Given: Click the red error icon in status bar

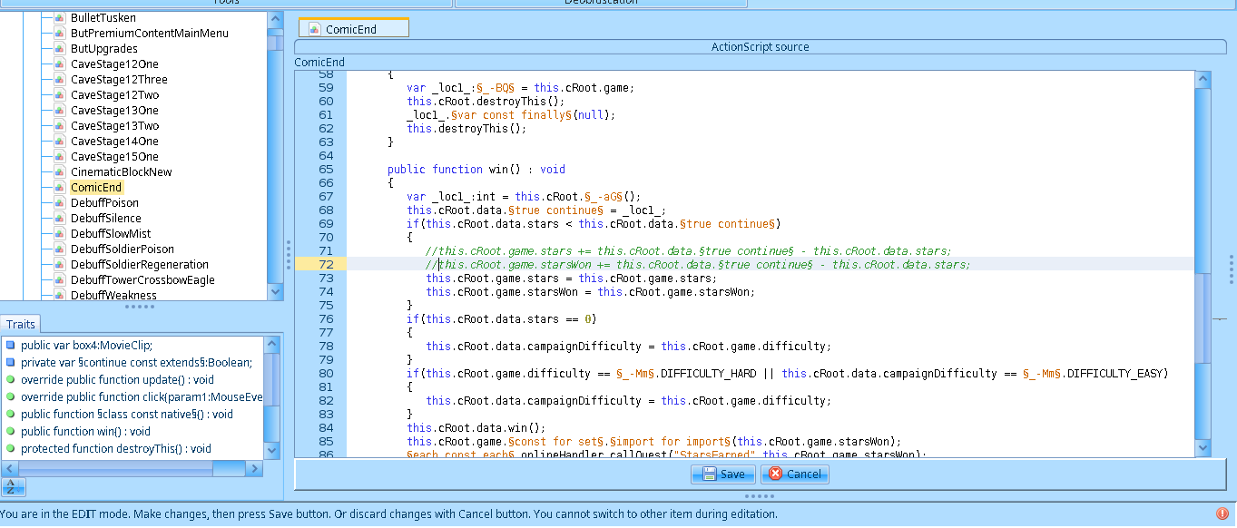Looking at the screenshot, I should (x=1222, y=513).
